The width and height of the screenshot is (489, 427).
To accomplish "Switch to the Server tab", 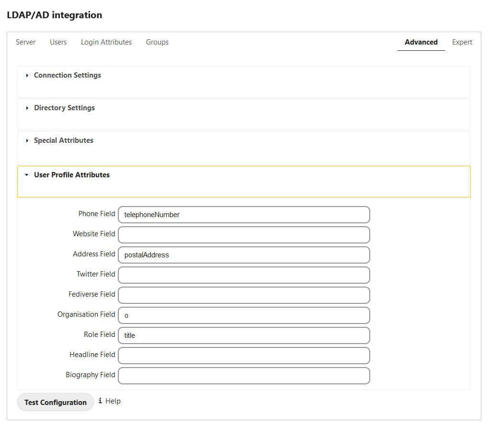I will tap(26, 42).
